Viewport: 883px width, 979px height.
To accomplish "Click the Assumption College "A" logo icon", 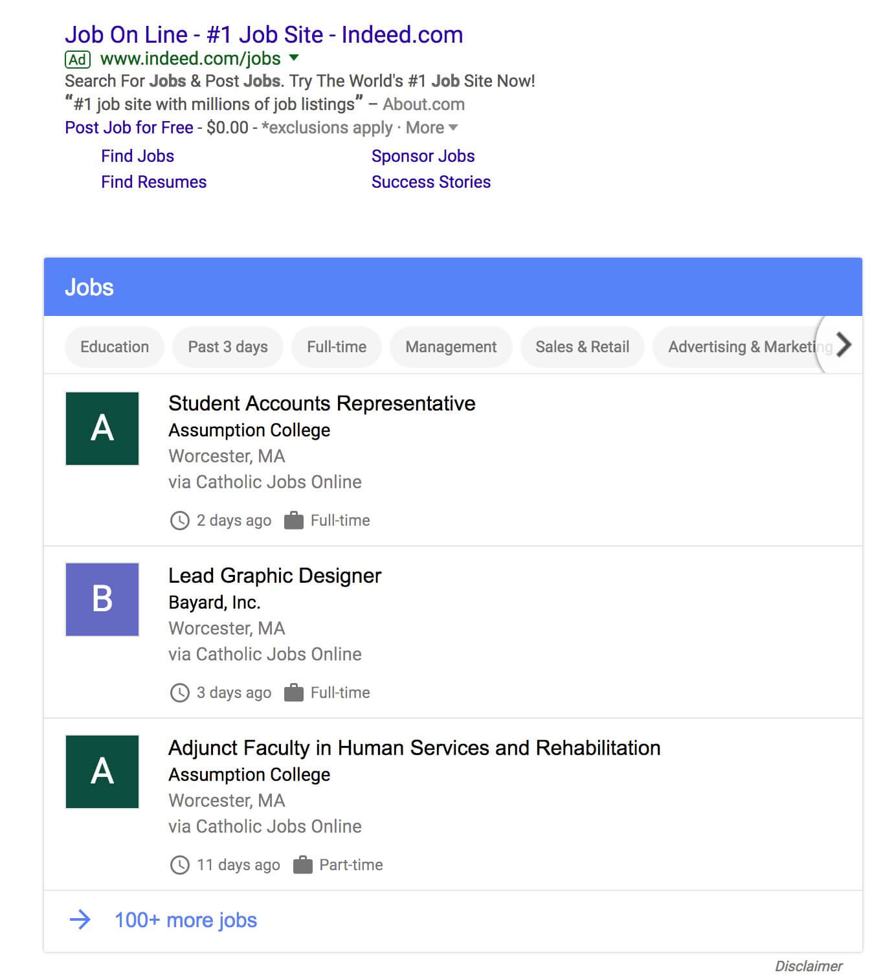I will pyautogui.click(x=102, y=429).
